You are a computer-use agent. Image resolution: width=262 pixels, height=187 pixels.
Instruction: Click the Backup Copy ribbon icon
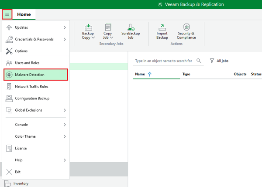tap(88, 27)
